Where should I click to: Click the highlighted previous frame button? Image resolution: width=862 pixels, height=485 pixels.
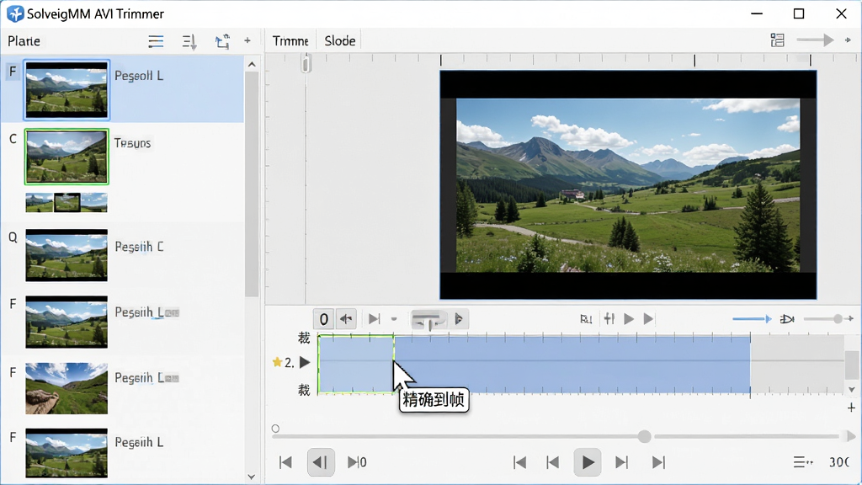click(321, 462)
